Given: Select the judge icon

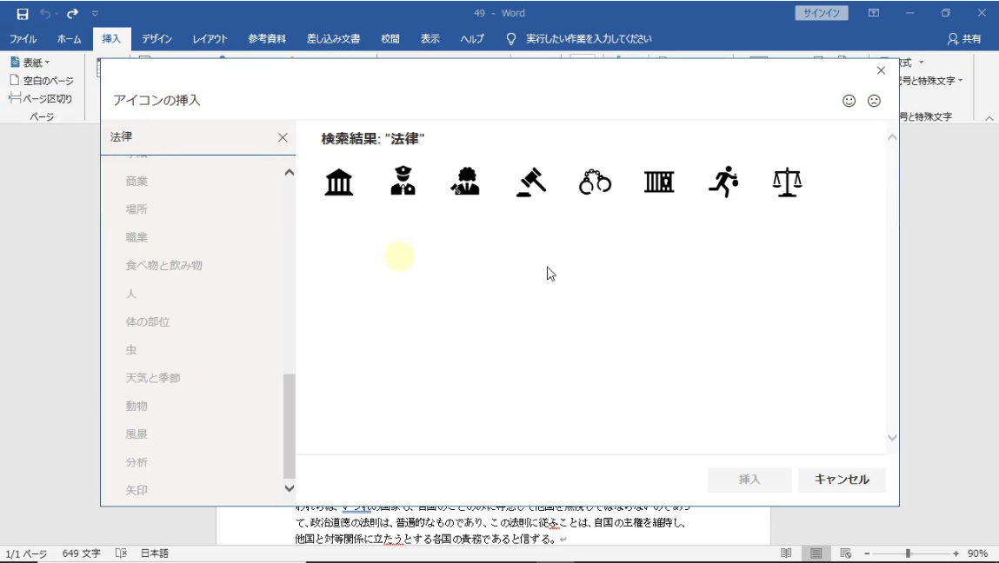Looking at the screenshot, I should 466,182.
